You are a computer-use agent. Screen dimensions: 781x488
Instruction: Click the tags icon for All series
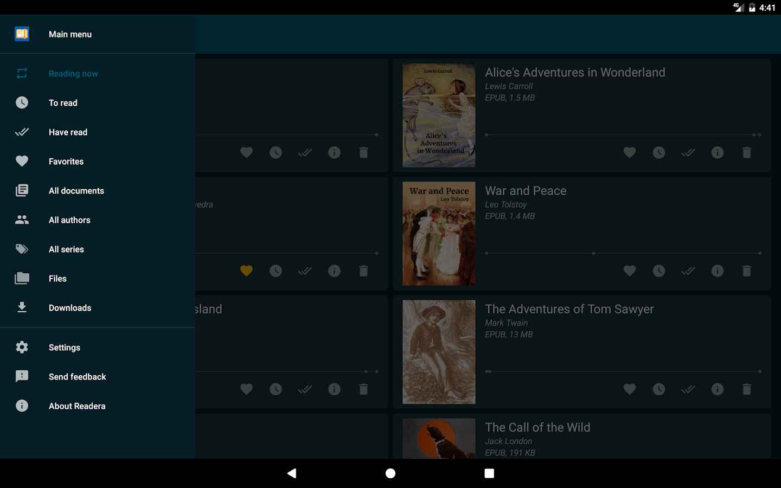click(x=22, y=249)
